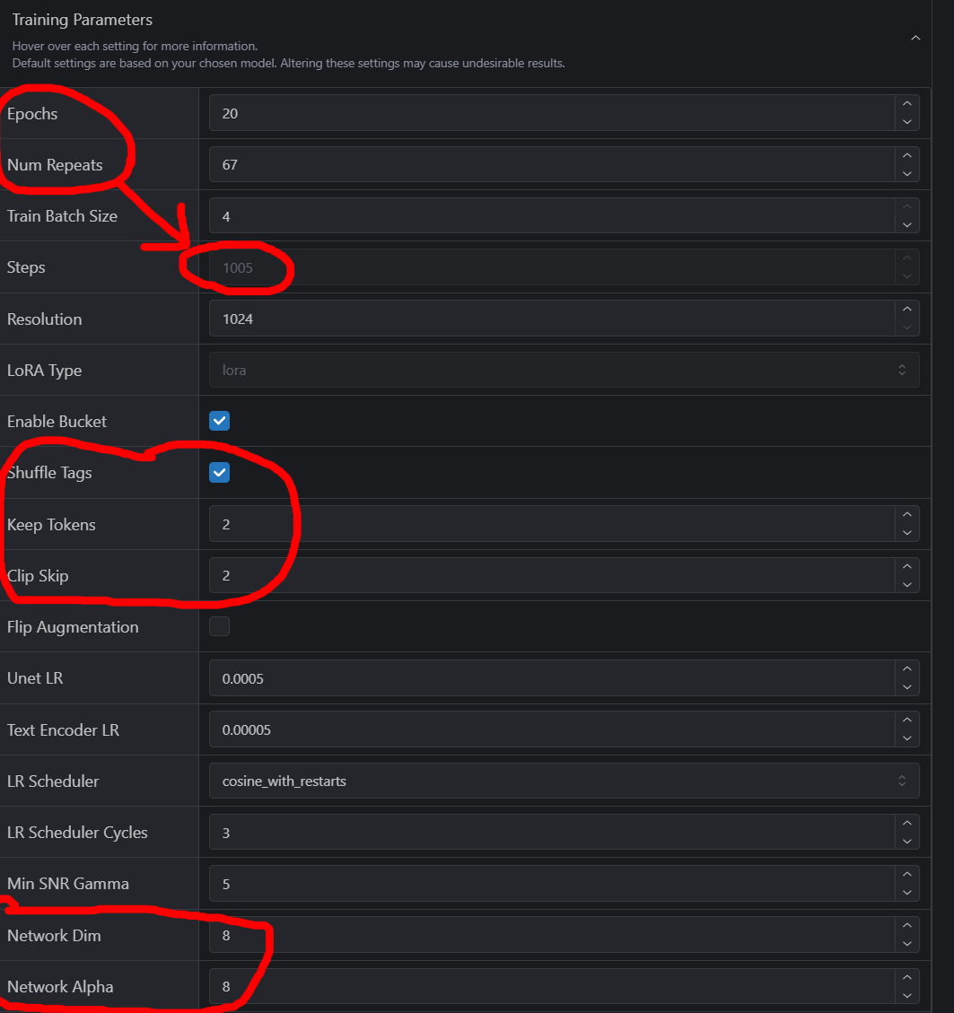The height and width of the screenshot is (1013, 954).
Task: Decrease LR Scheduler Cycles with down arrow
Action: tap(906, 841)
